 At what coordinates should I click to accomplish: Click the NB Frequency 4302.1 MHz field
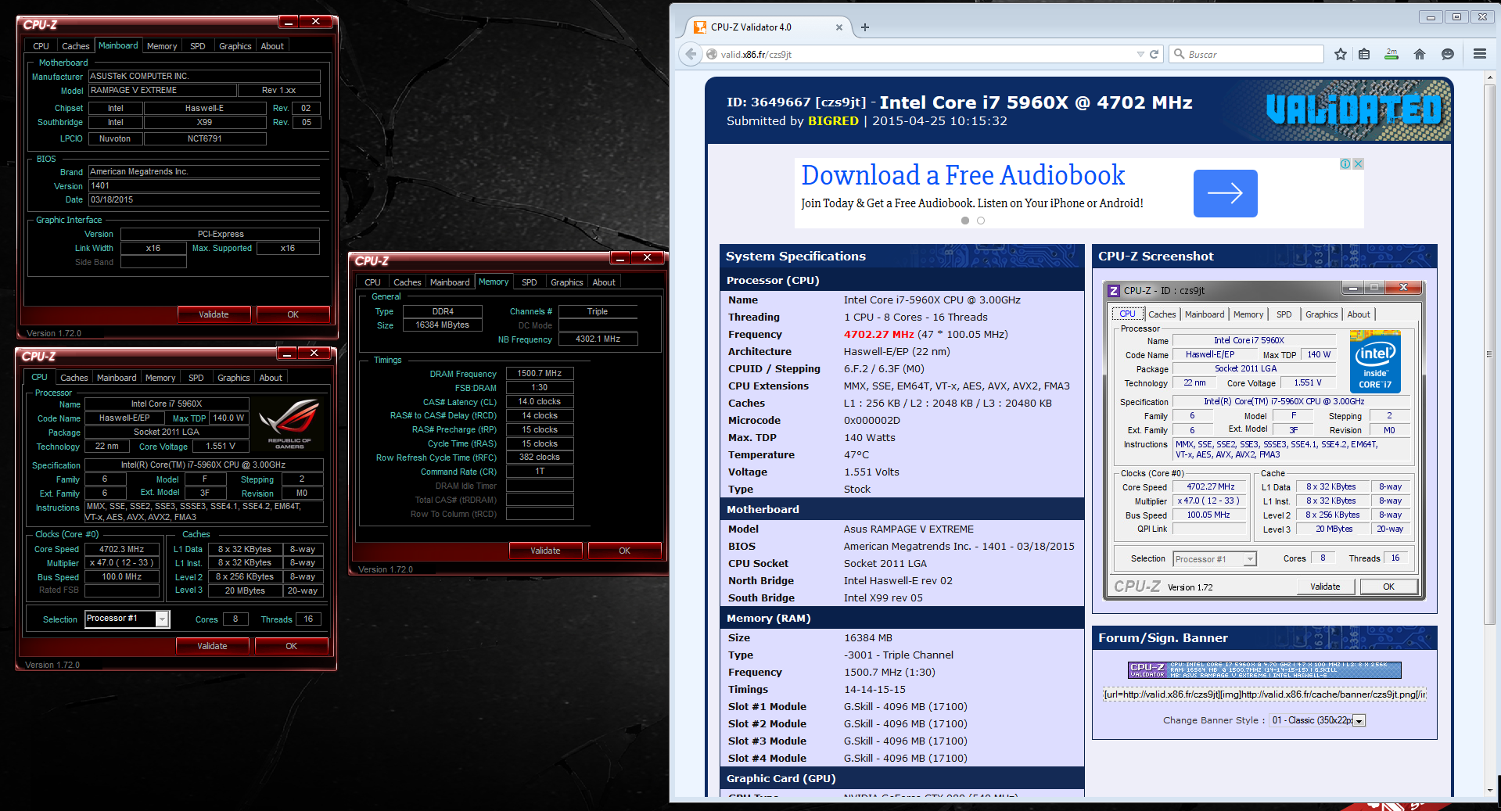pyautogui.click(x=598, y=339)
